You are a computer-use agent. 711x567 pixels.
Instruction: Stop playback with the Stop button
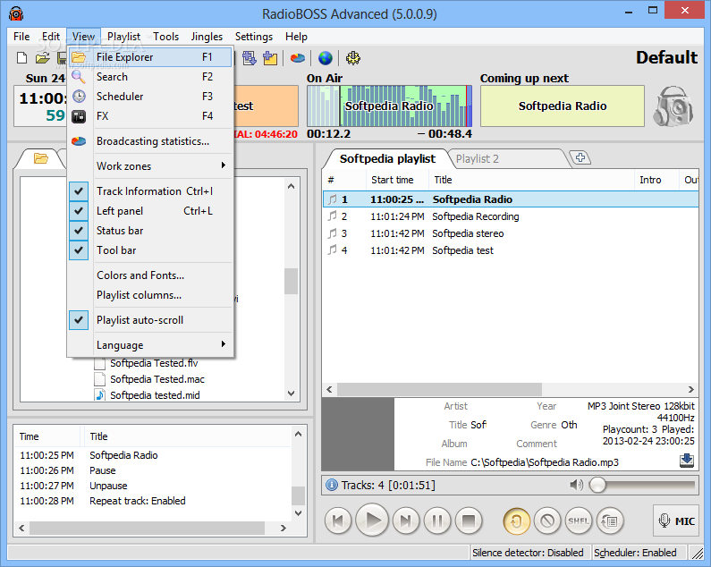pos(469,520)
